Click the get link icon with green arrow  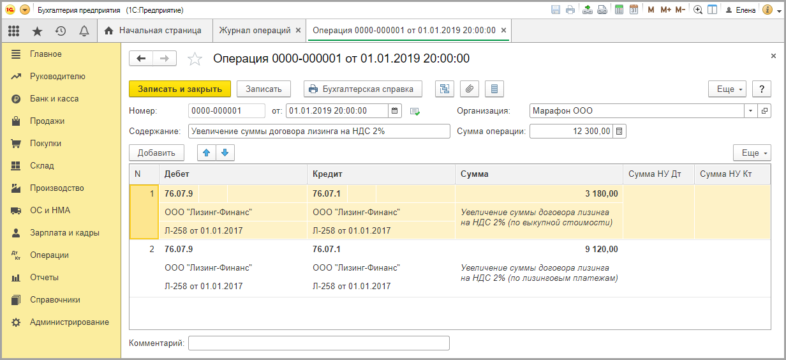[586, 10]
